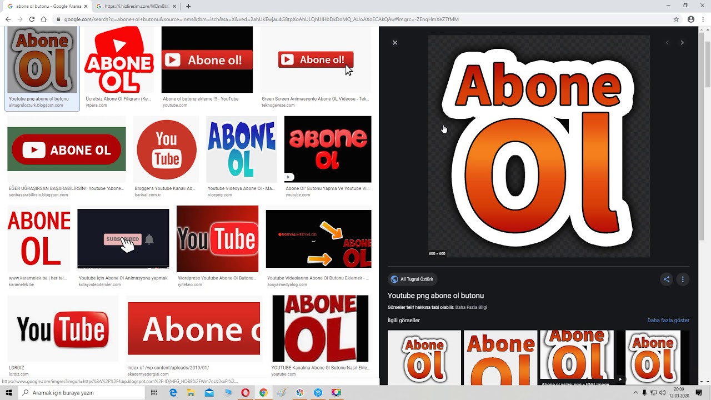This screenshot has width=711, height=400.
Task: Open the YOUTUBE Kanalına Abone Ol thumbnail
Action: tap(320, 328)
